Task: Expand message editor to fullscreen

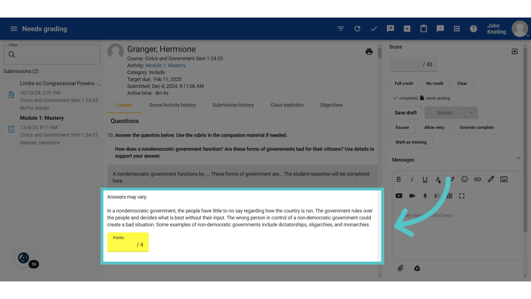Action: 462,196
